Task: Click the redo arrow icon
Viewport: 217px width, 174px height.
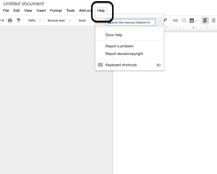Action: 2,20
